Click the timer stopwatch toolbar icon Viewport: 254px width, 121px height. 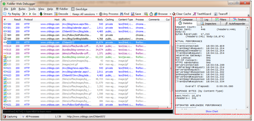(151, 14)
